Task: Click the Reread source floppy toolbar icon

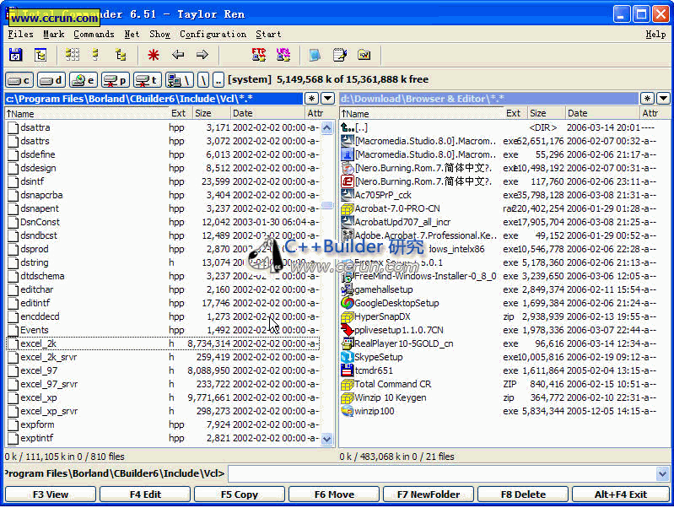Action: (15, 56)
